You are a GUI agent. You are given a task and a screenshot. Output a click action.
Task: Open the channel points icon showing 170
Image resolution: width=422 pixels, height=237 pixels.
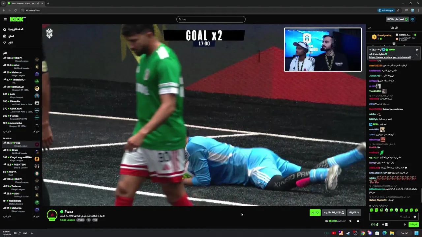coord(375,224)
